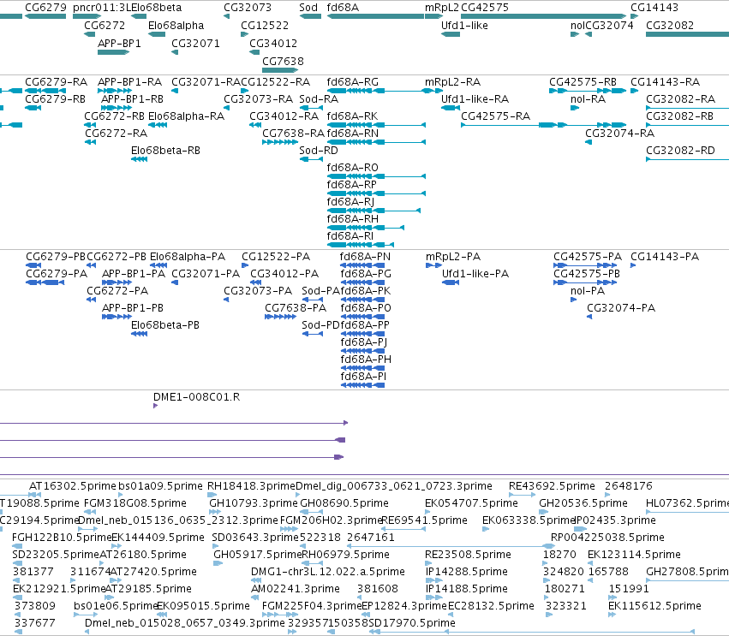
Task: Select the Sod-RA transcript label
Action: pyautogui.click(x=319, y=99)
